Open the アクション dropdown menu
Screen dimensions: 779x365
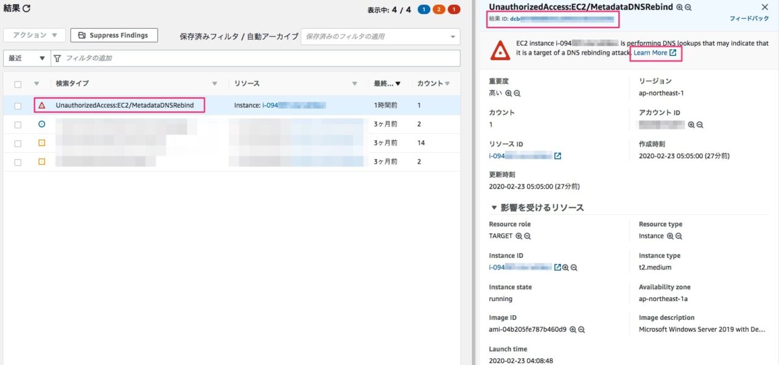pyautogui.click(x=35, y=35)
